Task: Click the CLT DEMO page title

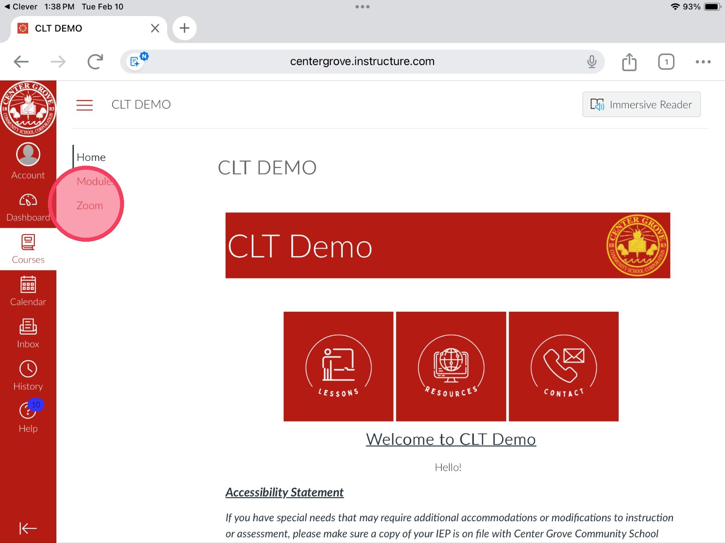Action: coord(267,168)
